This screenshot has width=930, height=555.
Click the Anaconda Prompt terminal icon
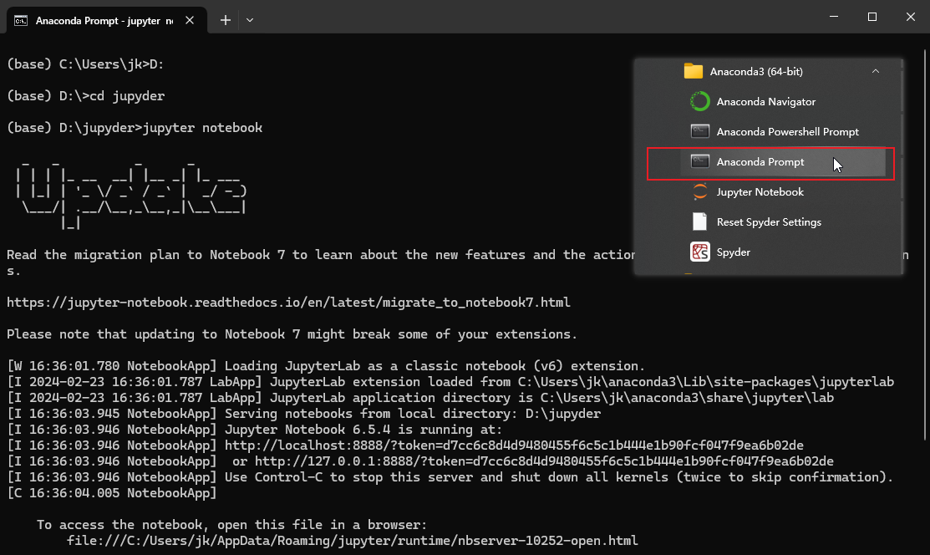[x=700, y=161]
